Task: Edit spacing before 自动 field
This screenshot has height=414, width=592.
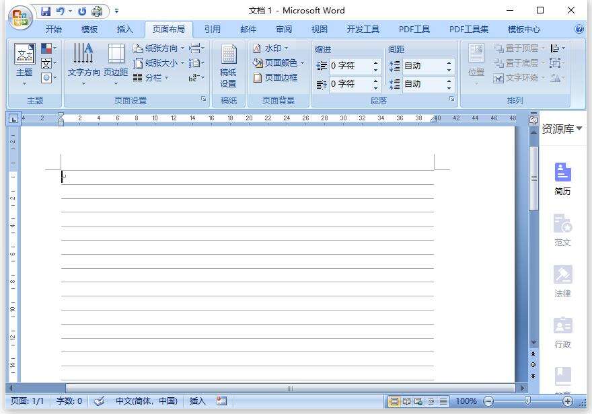Action: (424, 66)
